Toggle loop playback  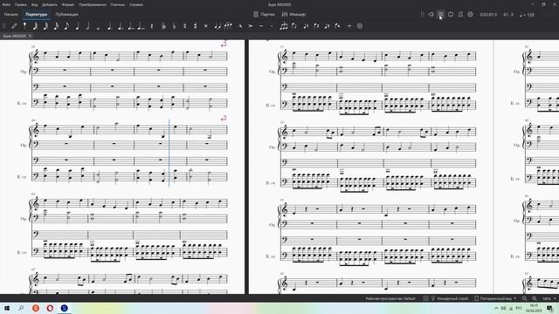(451, 15)
